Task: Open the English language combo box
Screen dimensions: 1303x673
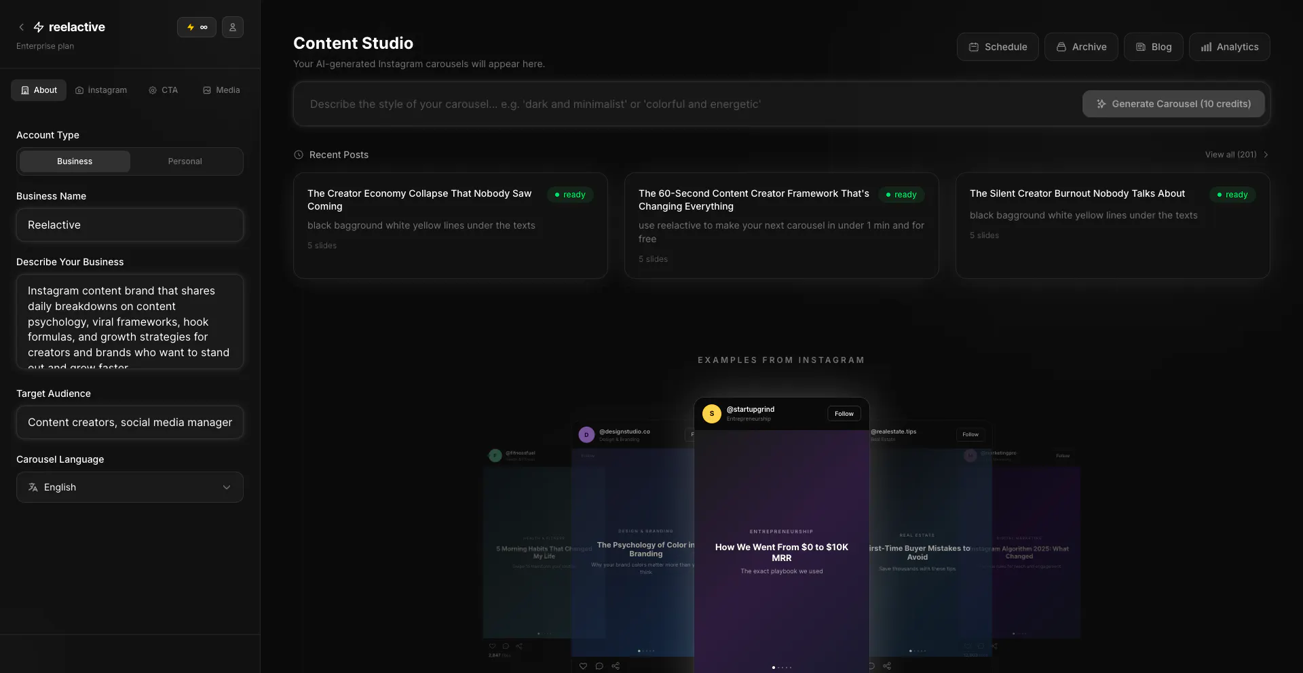Action: click(130, 487)
